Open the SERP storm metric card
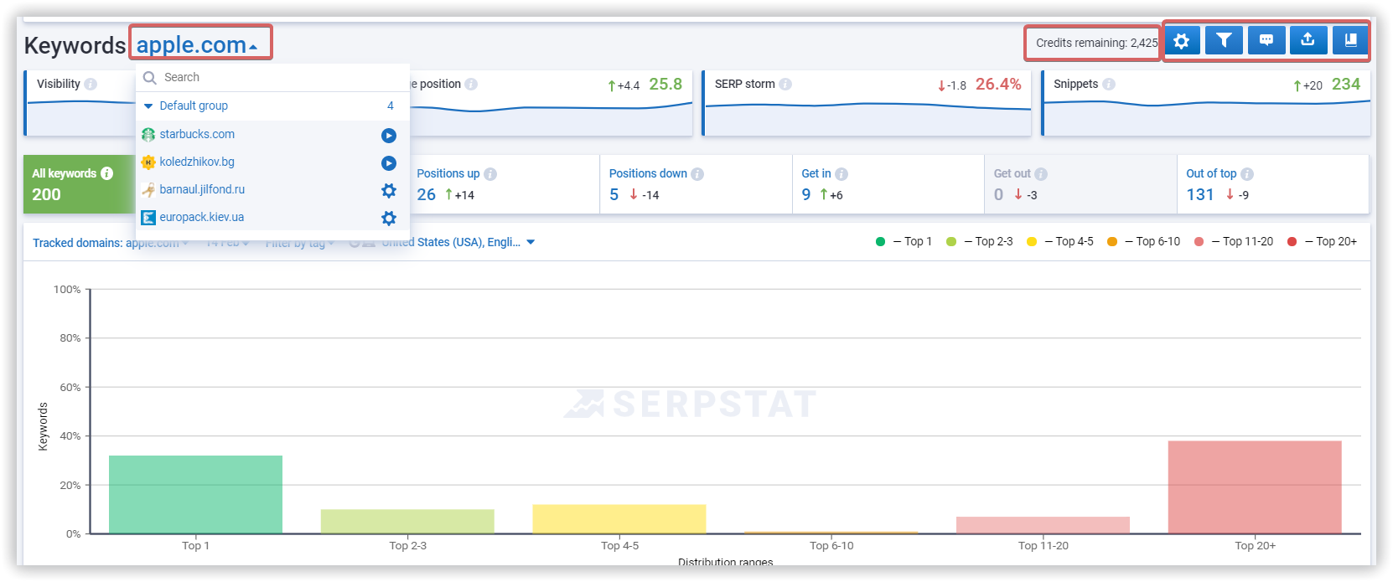This screenshot has width=1393, height=582. click(x=867, y=103)
